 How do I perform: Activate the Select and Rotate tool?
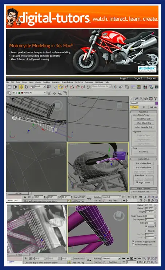(x=27, y=87)
